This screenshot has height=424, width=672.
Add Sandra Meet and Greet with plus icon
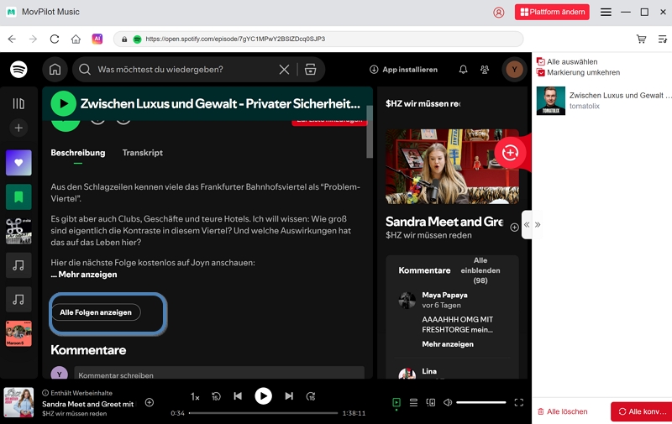pyautogui.click(x=514, y=228)
